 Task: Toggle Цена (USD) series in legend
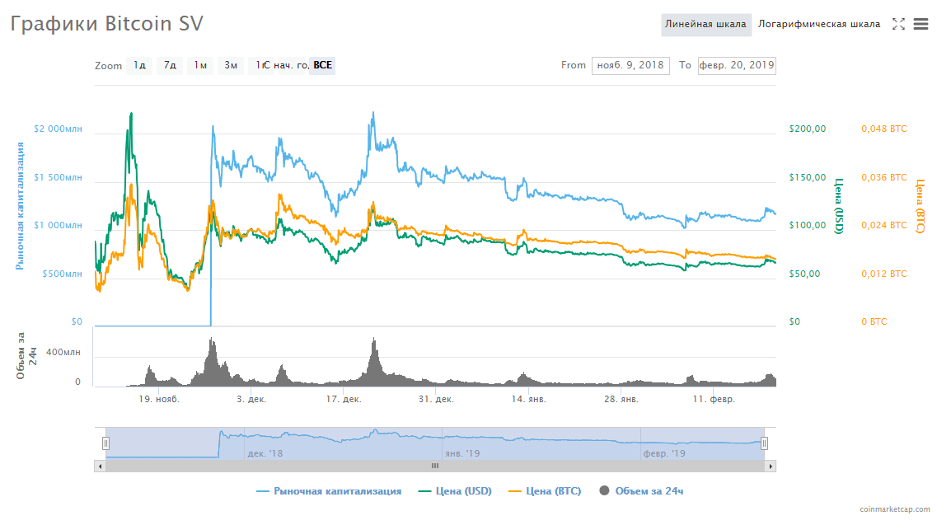[456, 491]
